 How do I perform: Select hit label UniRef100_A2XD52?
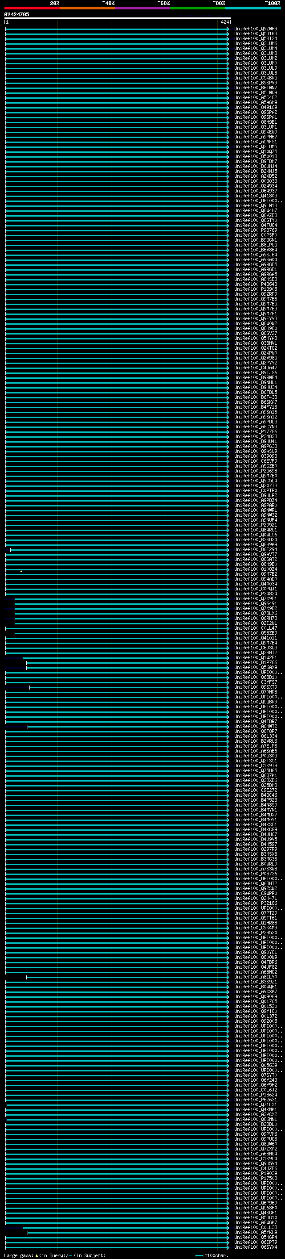[x=255, y=176]
